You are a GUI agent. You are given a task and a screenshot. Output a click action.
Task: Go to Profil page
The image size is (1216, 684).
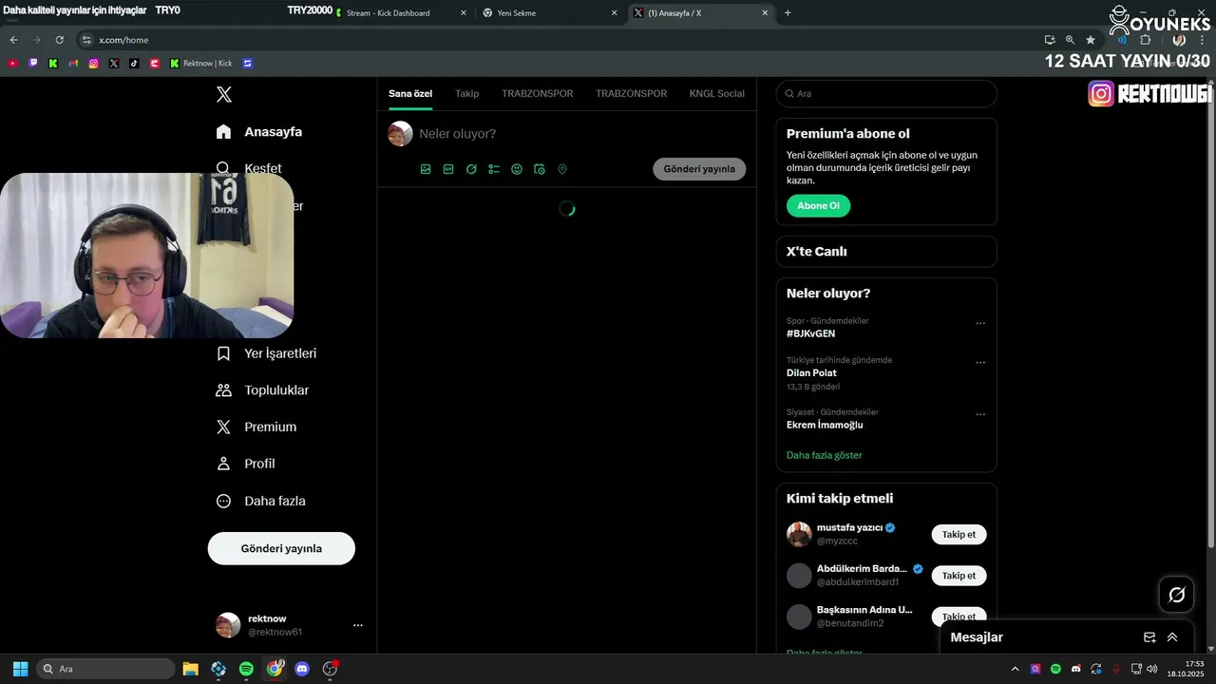[246, 464]
